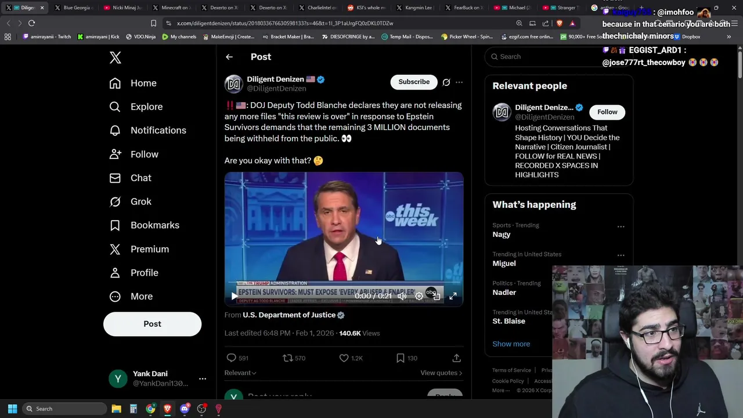Viewport: 743px width, 418px height.
Task: Pop out video with picture-in-picture icon
Action: (x=436, y=296)
